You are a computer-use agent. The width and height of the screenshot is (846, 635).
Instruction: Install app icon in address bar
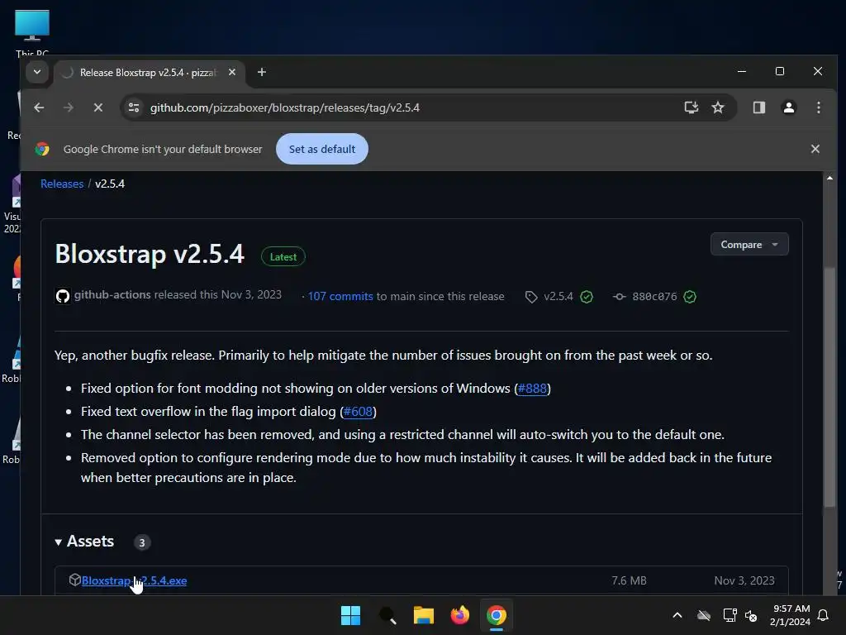click(692, 107)
